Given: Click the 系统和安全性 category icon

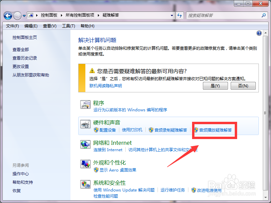Looking at the screenshot, I should click(x=85, y=184).
